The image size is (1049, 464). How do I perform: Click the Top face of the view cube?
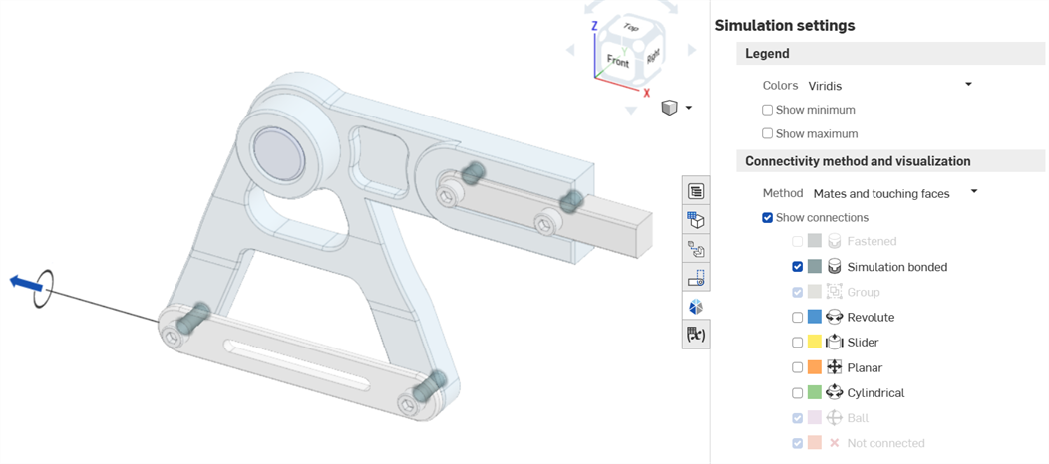pos(630,27)
